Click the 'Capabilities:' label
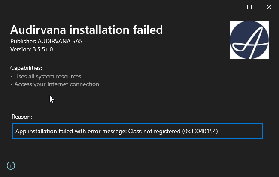The width and height of the screenshot is (279, 177). click(26, 68)
